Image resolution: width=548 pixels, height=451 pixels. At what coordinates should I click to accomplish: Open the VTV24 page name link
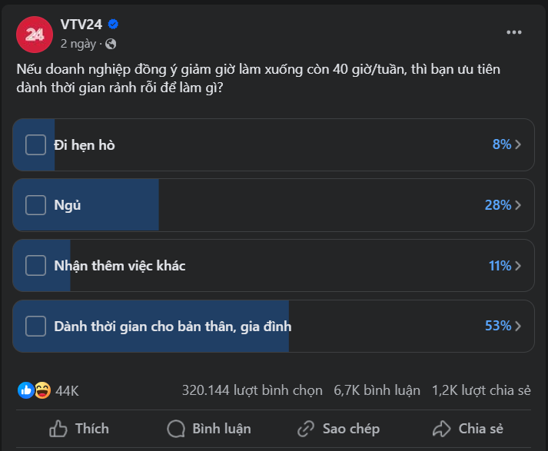point(82,25)
